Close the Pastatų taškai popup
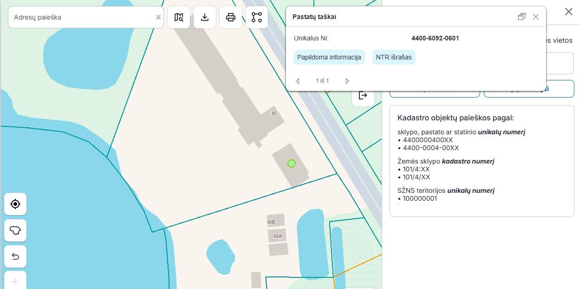This screenshot has width=579, height=289. (536, 17)
